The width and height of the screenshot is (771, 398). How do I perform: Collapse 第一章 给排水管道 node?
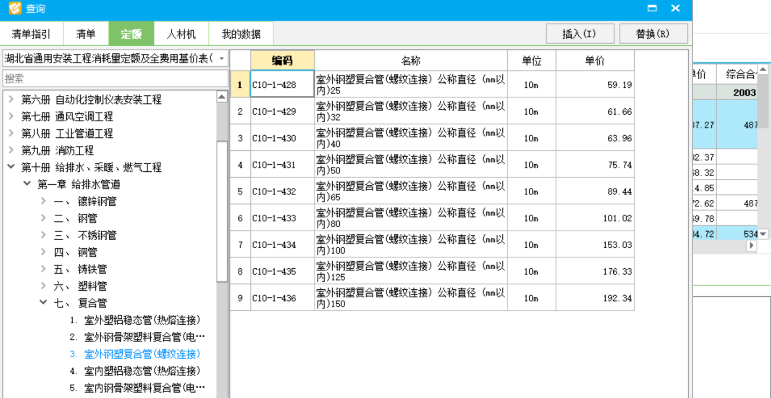click(27, 184)
